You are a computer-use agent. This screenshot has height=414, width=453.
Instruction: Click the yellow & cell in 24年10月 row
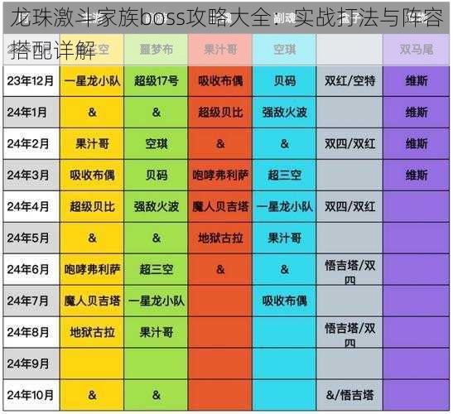point(92,395)
